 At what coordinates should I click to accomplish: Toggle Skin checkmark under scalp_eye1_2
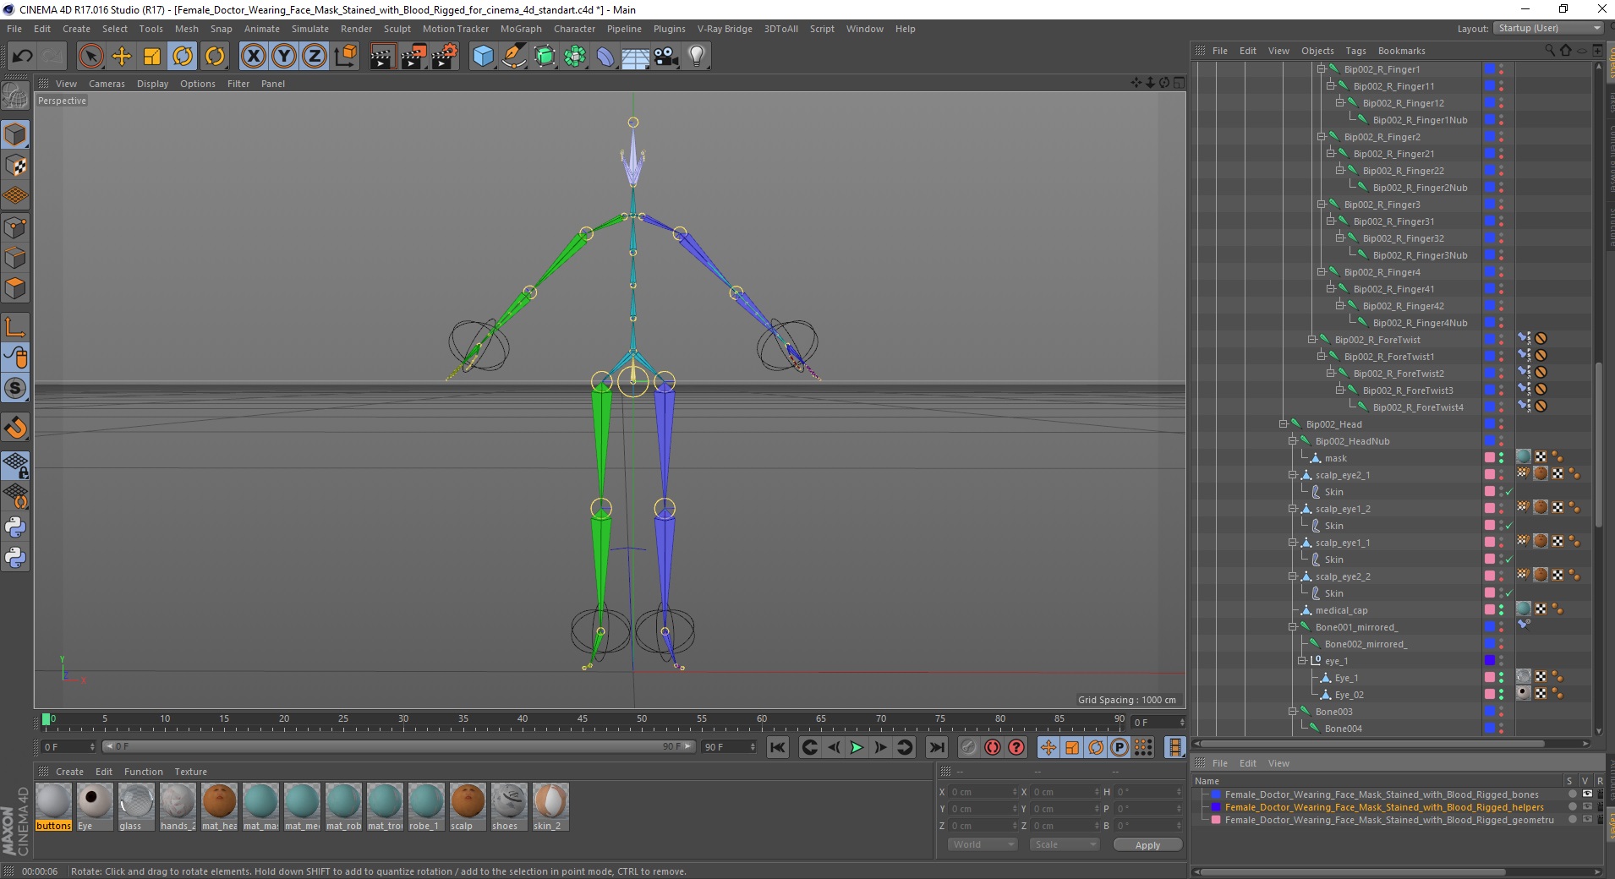pos(1509,526)
